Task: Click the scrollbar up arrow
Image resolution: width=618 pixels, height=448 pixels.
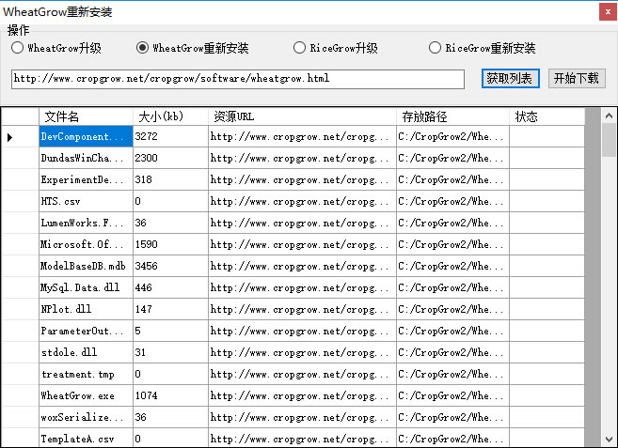Action: [609, 116]
